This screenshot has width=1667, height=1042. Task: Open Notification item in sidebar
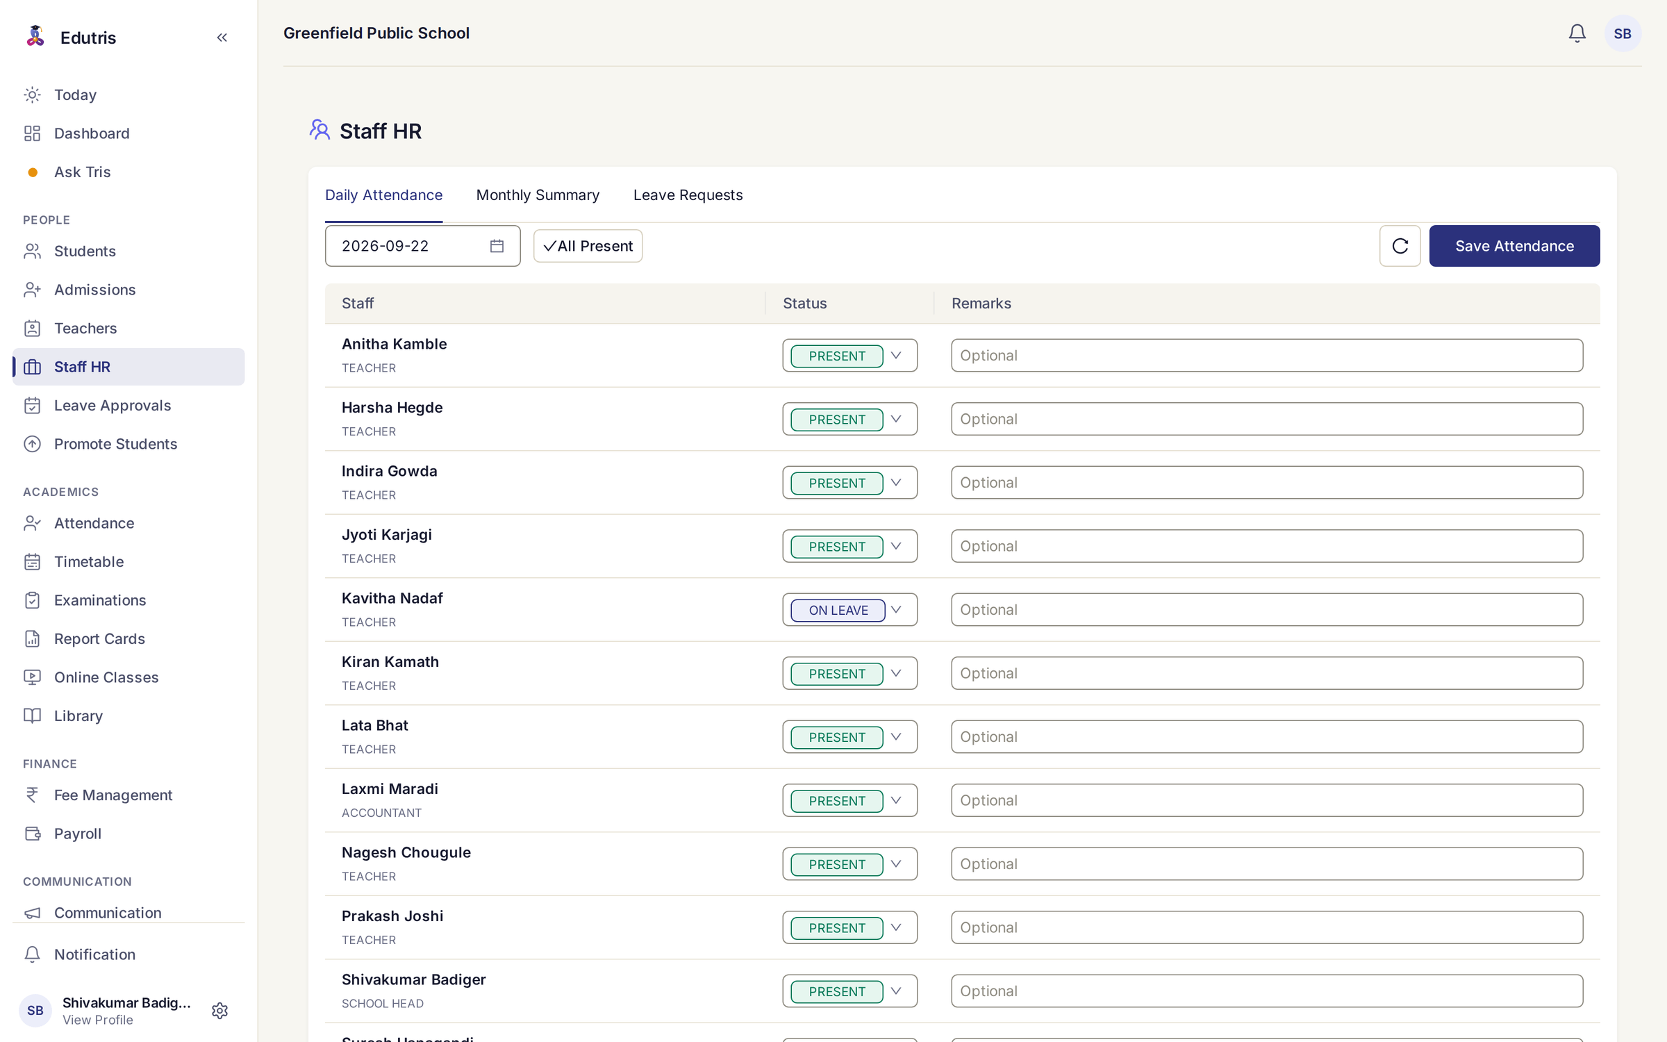(x=128, y=954)
